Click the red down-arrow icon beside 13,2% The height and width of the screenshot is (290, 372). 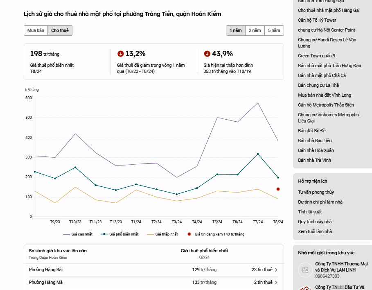pos(120,54)
